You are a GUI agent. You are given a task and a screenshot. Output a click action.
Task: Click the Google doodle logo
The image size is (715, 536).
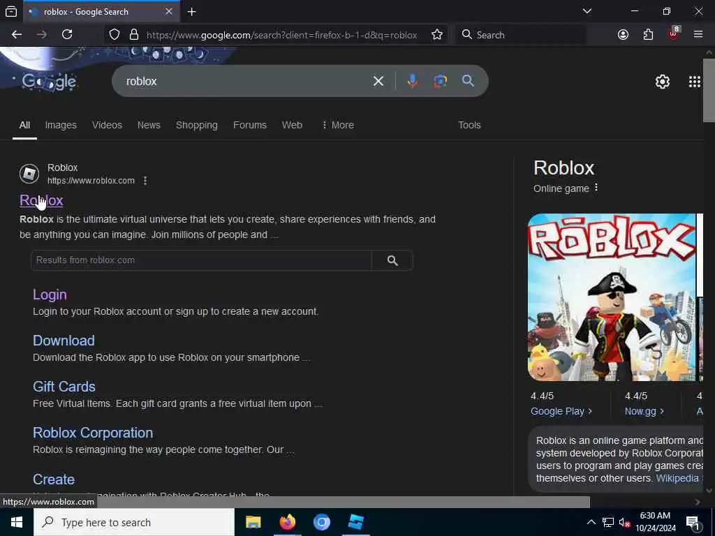click(50, 82)
